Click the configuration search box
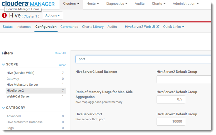This screenshot has width=216, height=135. point(143,59)
